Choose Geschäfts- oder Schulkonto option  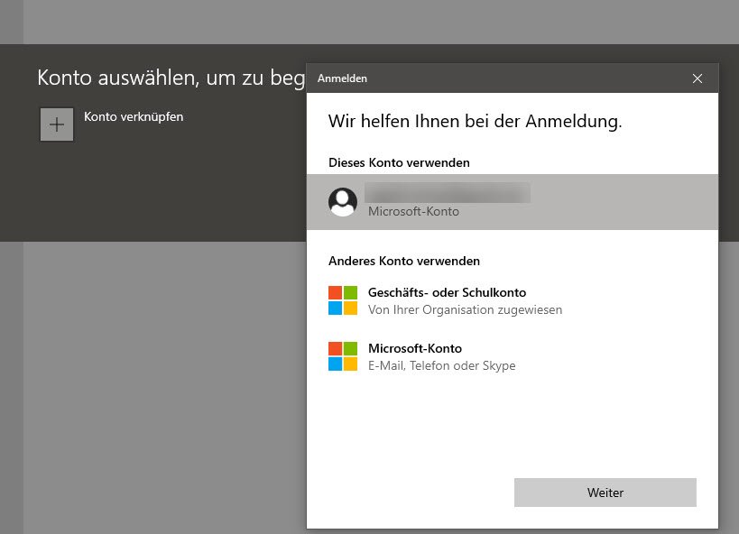(513, 300)
